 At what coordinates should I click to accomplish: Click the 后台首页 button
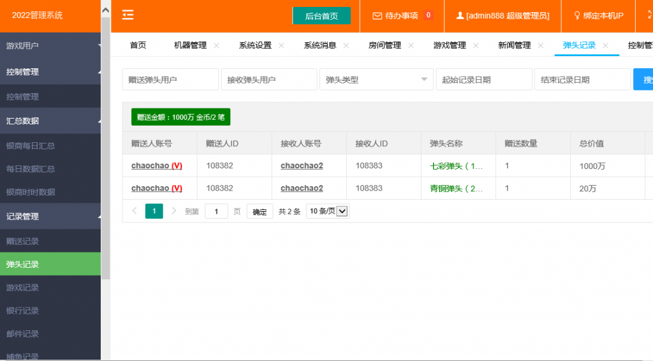tap(321, 16)
